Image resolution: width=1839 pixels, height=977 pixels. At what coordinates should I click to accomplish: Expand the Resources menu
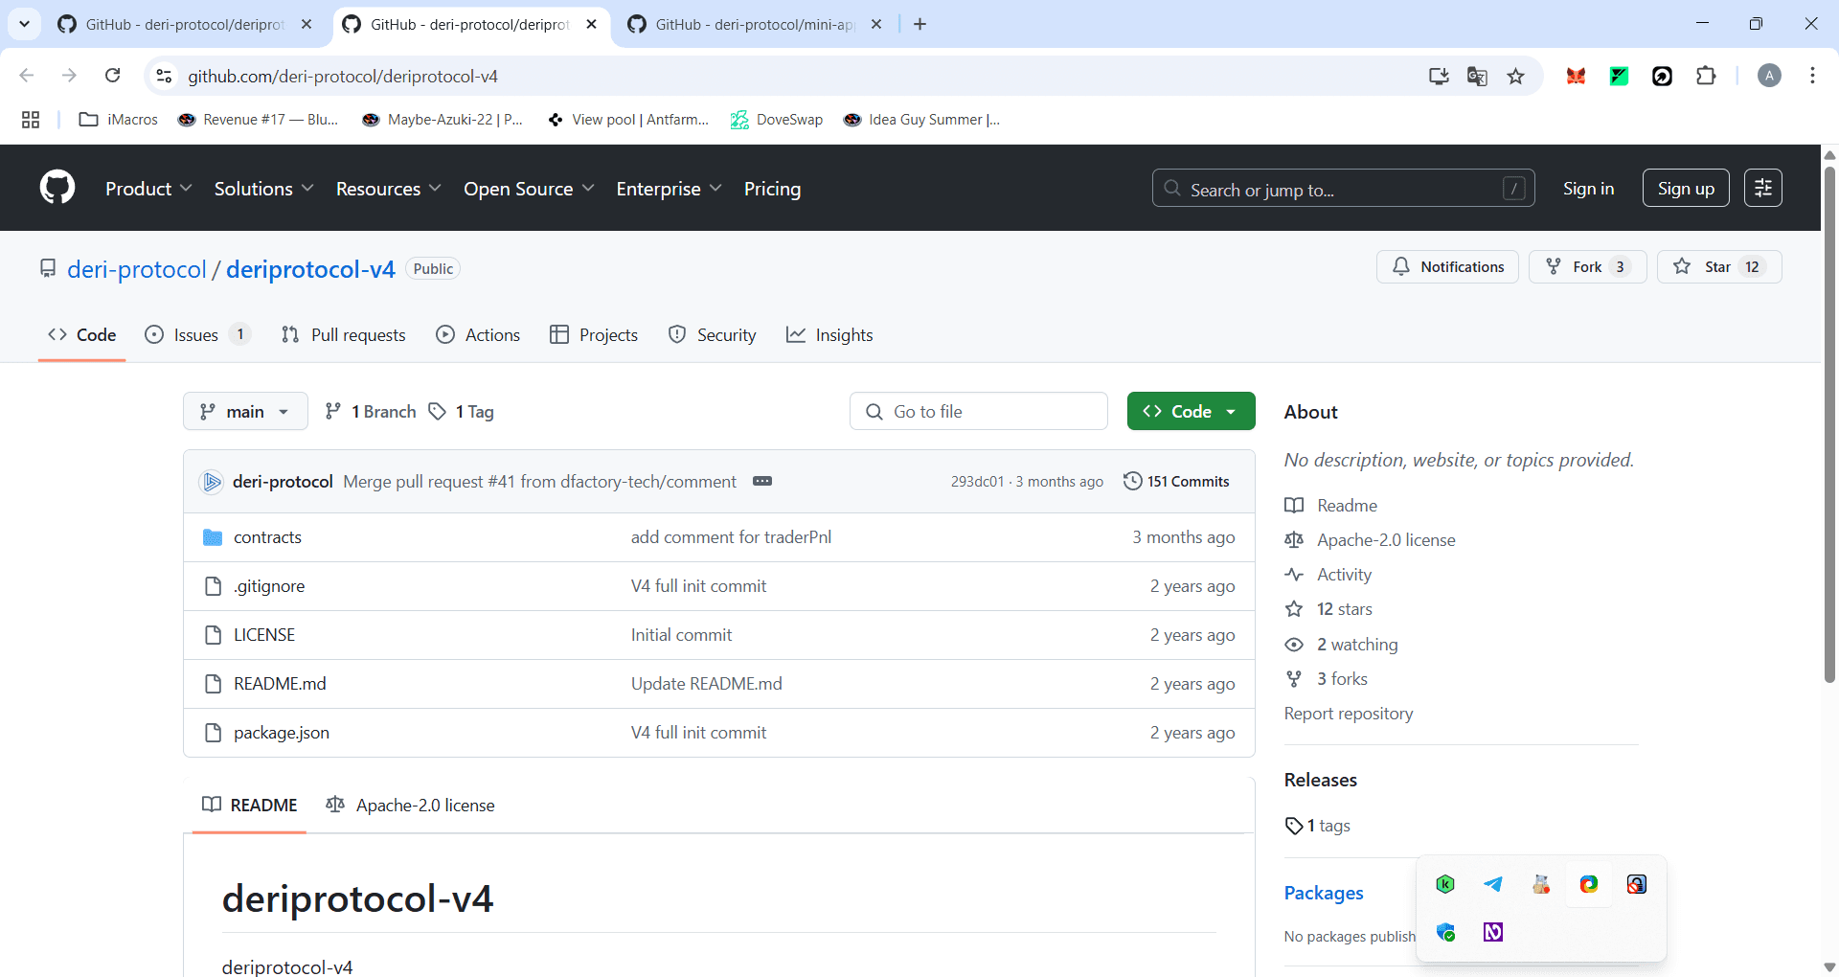click(x=388, y=189)
